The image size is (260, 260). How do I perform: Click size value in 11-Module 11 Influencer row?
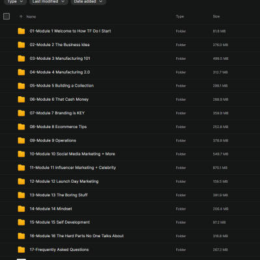[220, 168]
